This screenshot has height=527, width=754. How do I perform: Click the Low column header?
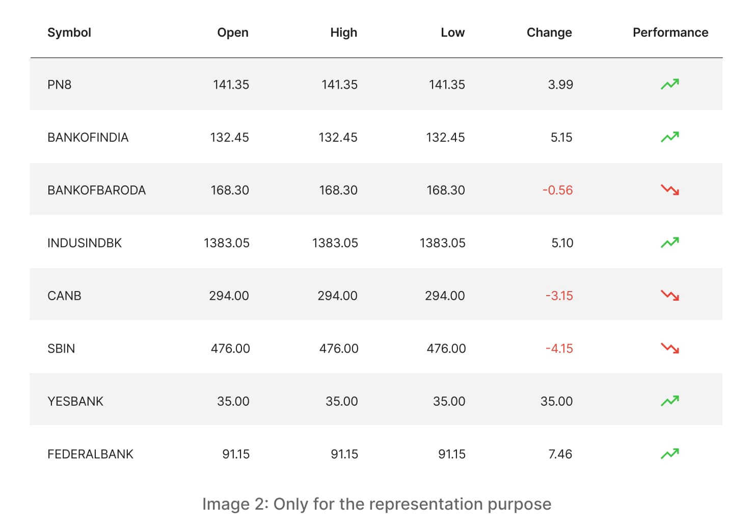click(x=452, y=33)
